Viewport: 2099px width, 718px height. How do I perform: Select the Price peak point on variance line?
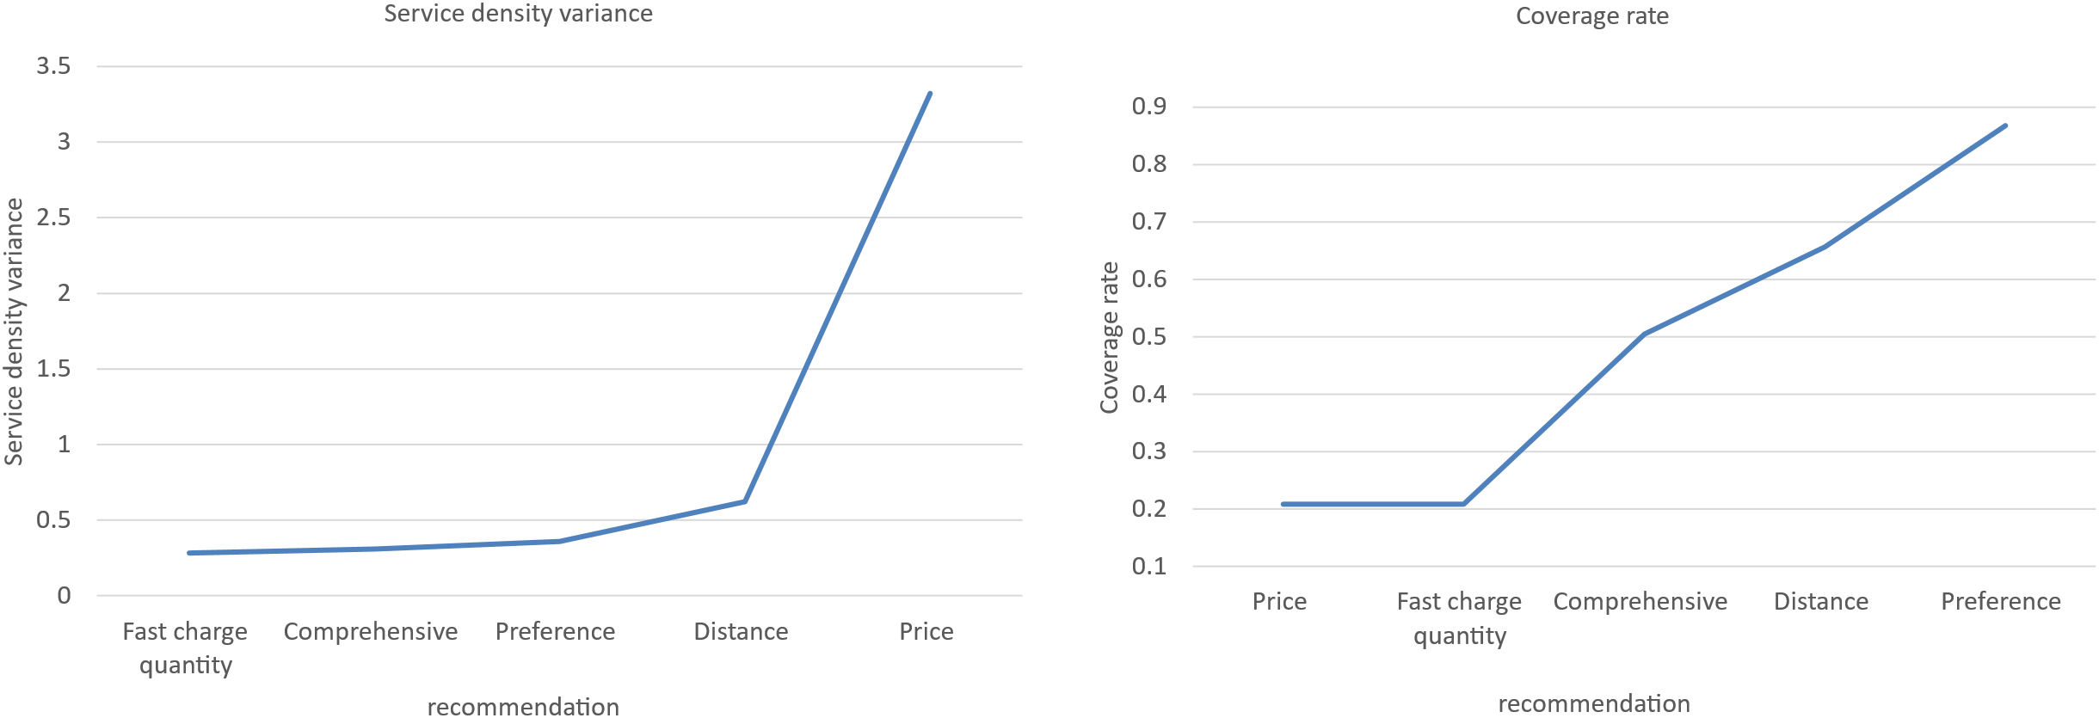930,94
